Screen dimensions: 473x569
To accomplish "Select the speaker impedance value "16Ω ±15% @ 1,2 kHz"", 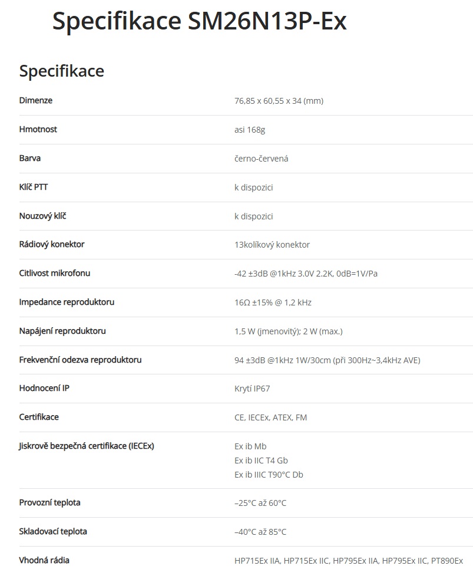I will pos(273,302).
